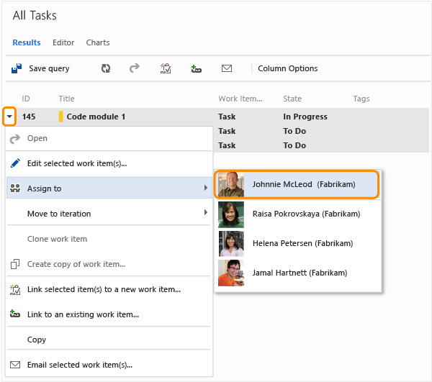Open the context menu arrow for item 145
Viewport: 432px width, 382px height.
pos(9,117)
